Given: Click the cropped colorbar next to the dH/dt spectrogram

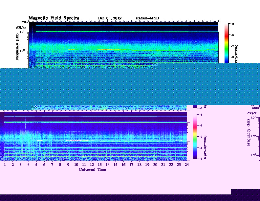Looking at the screenshot, I should pyautogui.click(x=227, y=43).
